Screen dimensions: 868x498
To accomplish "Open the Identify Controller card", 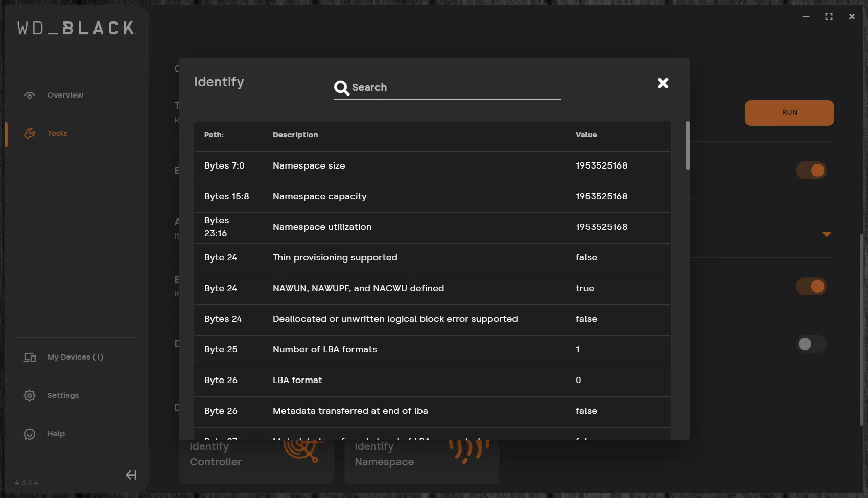I will click(x=256, y=462).
